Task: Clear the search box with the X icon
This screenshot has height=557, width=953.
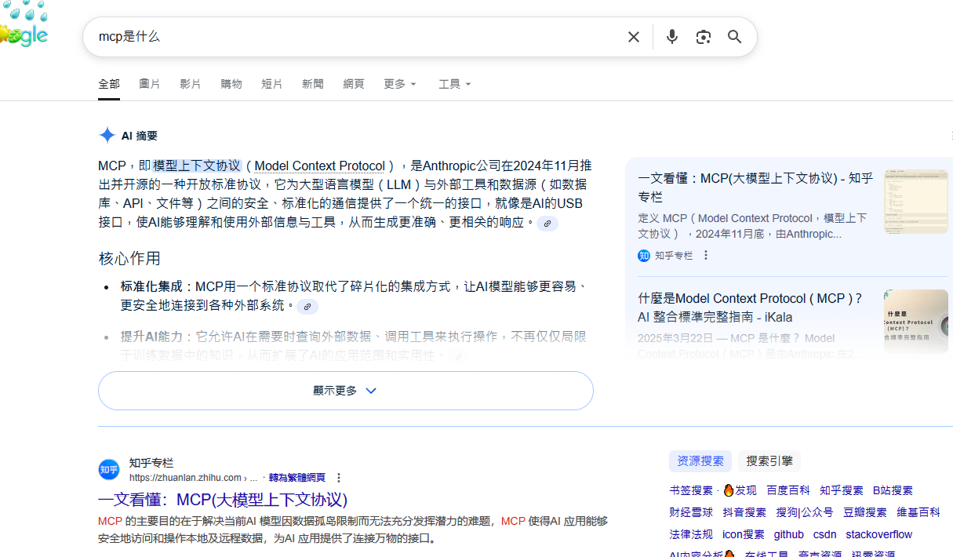Action: click(x=634, y=37)
